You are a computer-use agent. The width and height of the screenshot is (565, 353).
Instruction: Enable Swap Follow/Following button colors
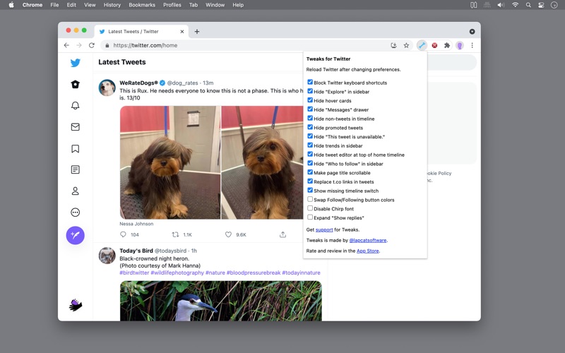[310, 199]
